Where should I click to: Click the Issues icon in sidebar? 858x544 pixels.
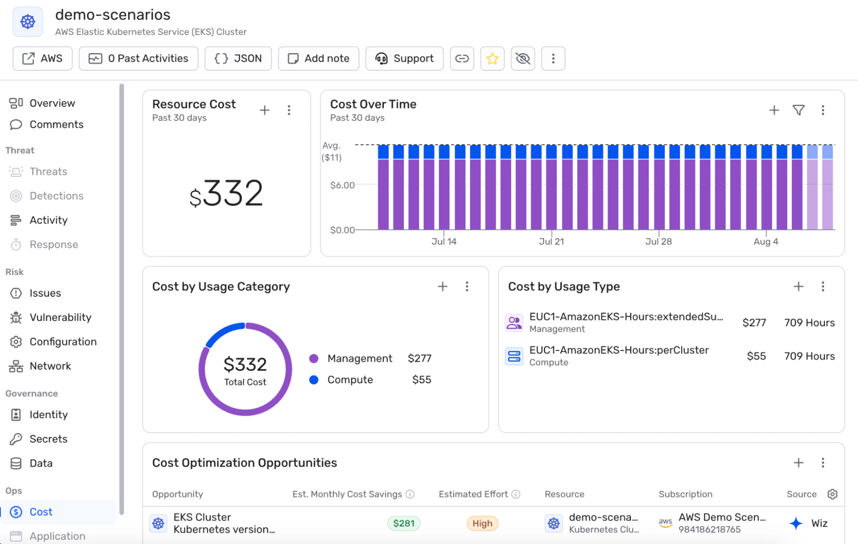[16, 293]
